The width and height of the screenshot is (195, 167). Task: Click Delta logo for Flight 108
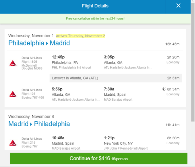pyautogui.click(x=13, y=94)
